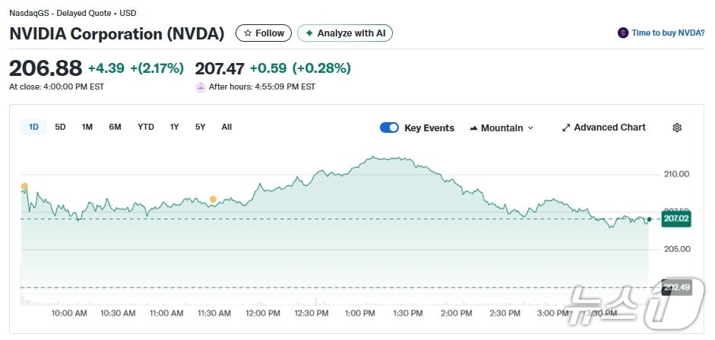
Task: Click the 207.02 current price label
Action: pos(675,219)
